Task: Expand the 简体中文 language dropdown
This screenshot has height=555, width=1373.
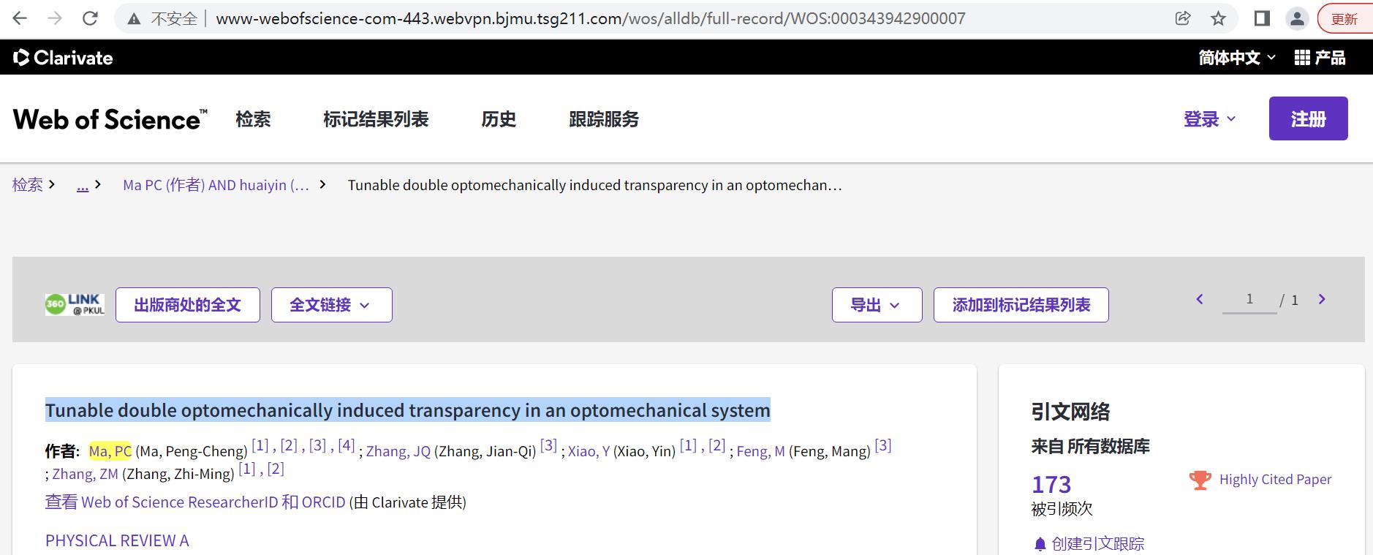Action: pyautogui.click(x=1236, y=58)
